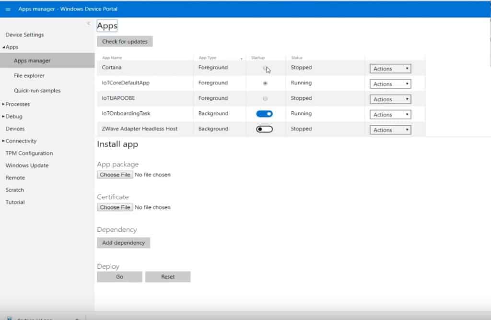Collapse the Apps sidebar section
This screenshot has width=491, height=320.
[4, 47]
